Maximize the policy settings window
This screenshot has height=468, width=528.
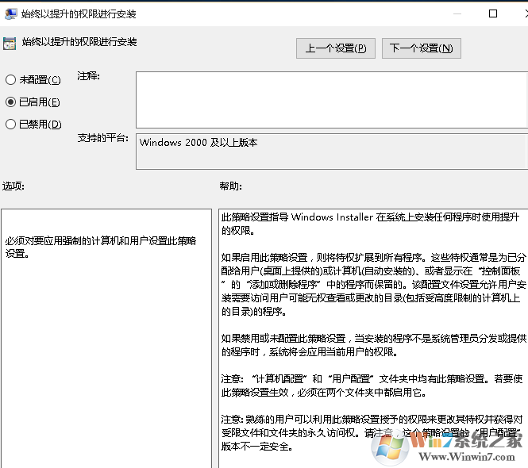point(493,13)
